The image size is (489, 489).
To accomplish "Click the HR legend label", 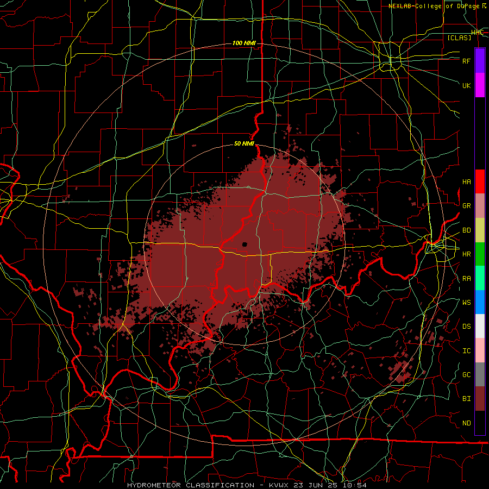I will click(x=467, y=254).
